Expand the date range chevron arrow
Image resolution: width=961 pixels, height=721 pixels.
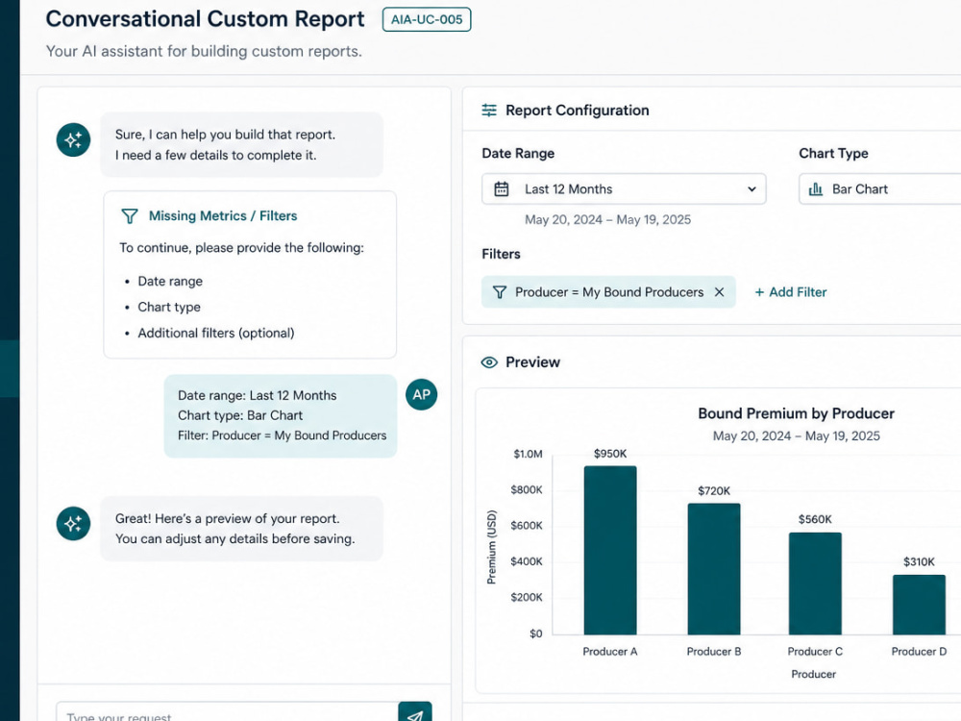coord(752,188)
